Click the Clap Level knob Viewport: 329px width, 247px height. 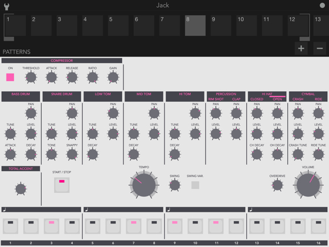tap(236, 134)
